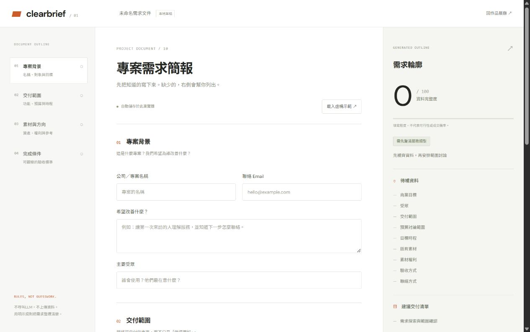Focus the 公司／專案名稱 input field

click(176, 192)
